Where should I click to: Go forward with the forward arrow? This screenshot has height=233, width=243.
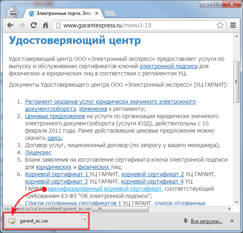[x=22, y=25]
